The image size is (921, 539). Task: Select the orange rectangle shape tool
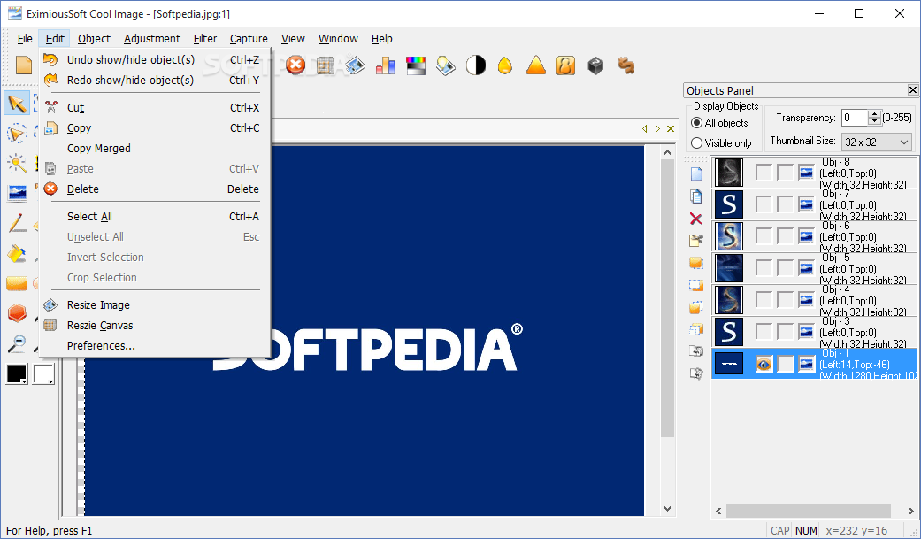(x=17, y=283)
